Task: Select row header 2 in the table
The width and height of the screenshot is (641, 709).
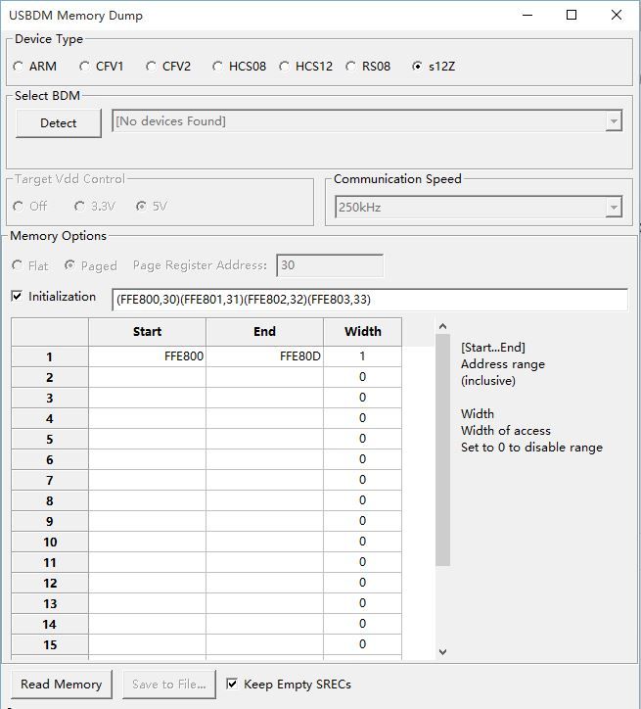Action: point(50,378)
